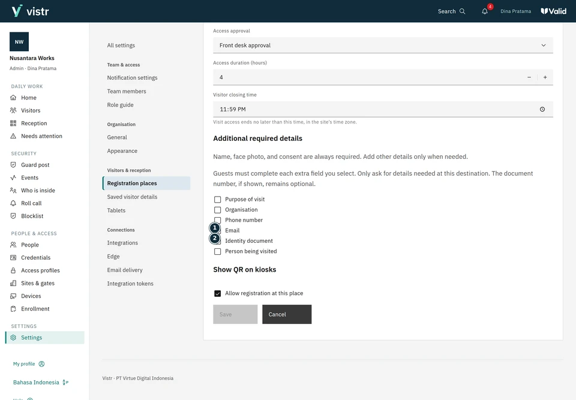Click the Roll call bell icon
Screen dimensions: 576x400
pyautogui.click(x=13, y=203)
